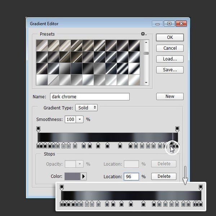Image resolution: width=216 pixels, height=216 pixels.
Task: Click the Name field reading dark chrome
Action: (x=90, y=97)
